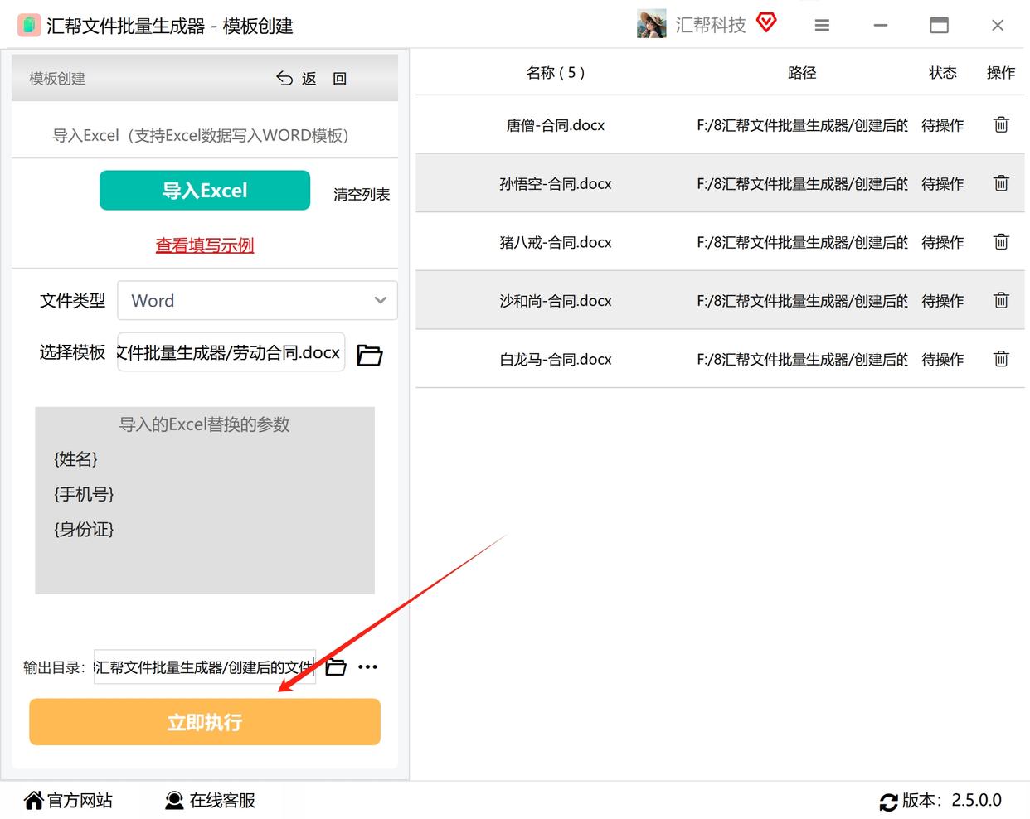1030x819 pixels.
Task: Open output directory folder icon
Action: tap(335, 666)
